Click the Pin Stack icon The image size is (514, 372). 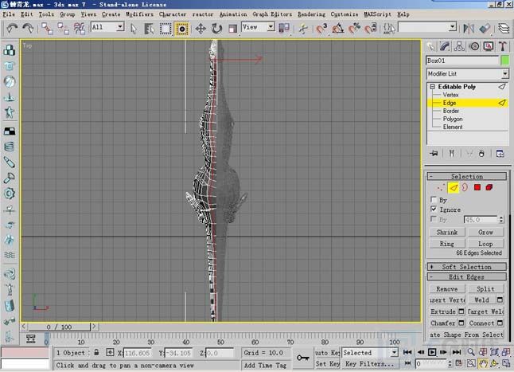[434, 153]
